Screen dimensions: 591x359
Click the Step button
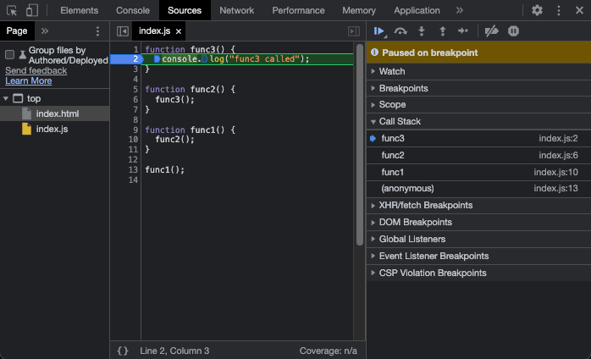pos(463,31)
